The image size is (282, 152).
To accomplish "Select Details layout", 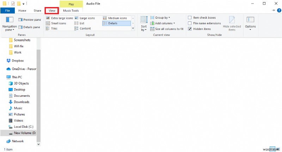I will pyautogui.click(x=116, y=23).
